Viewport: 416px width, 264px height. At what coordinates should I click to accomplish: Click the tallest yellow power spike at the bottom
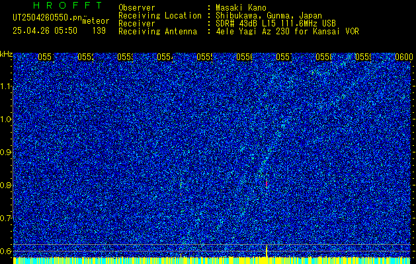coord(267,251)
